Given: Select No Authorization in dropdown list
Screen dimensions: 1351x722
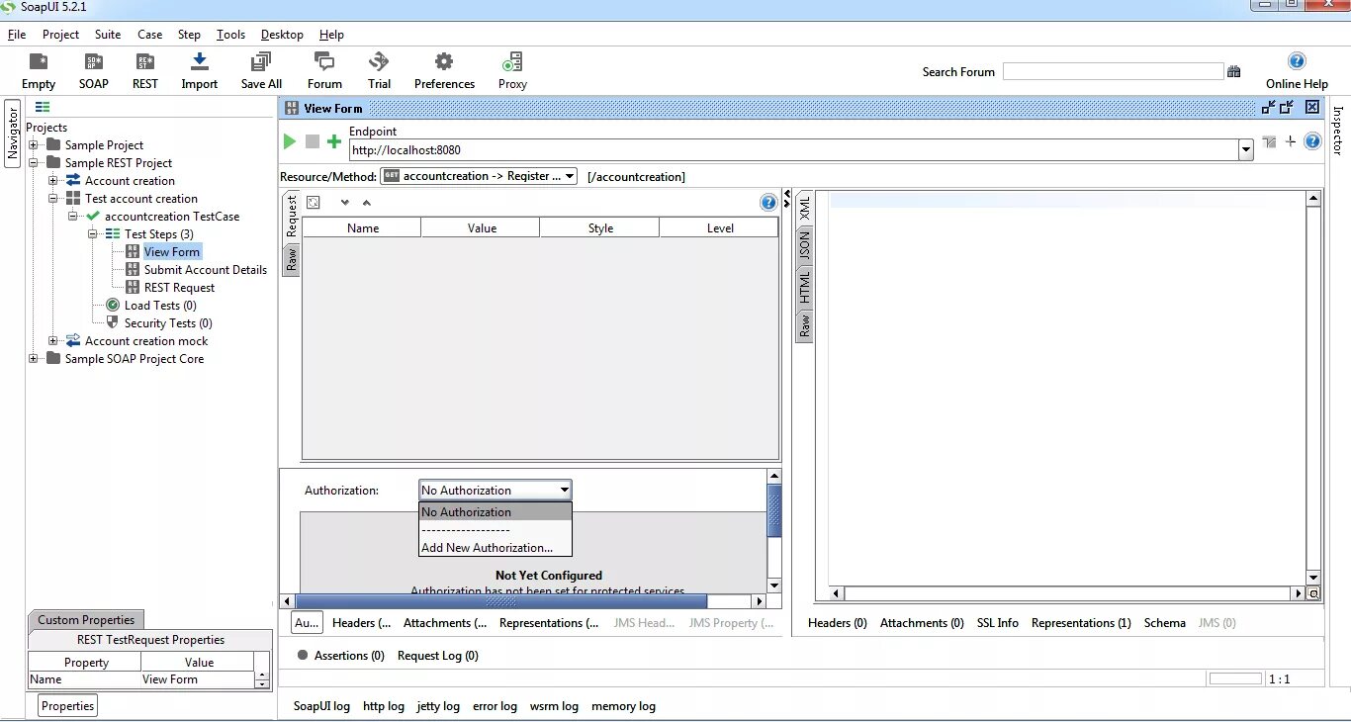Looking at the screenshot, I should [x=495, y=512].
